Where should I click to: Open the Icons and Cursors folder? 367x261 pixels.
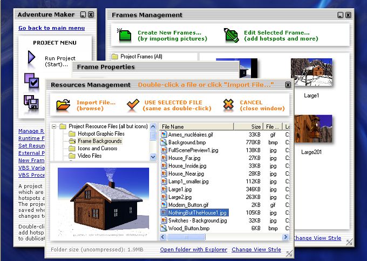tap(97, 148)
